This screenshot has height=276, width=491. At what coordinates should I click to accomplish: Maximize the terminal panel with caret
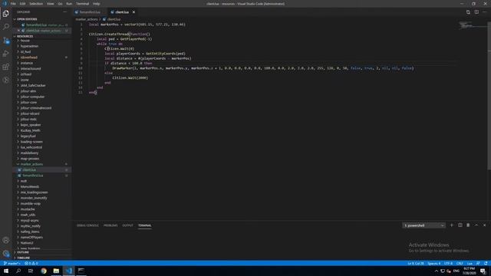pyautogui.click(x=476, y=225)
